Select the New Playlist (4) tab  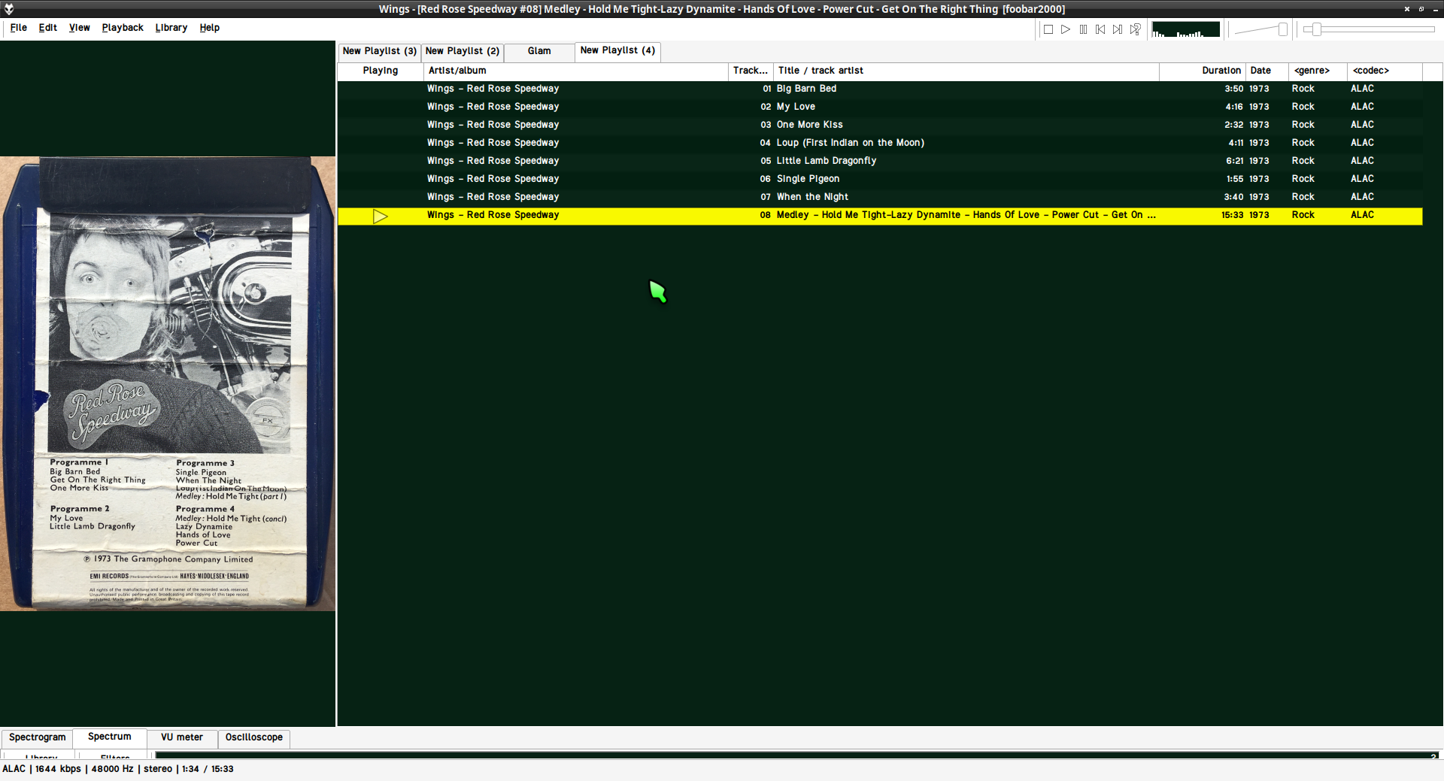tap(617, 50)
